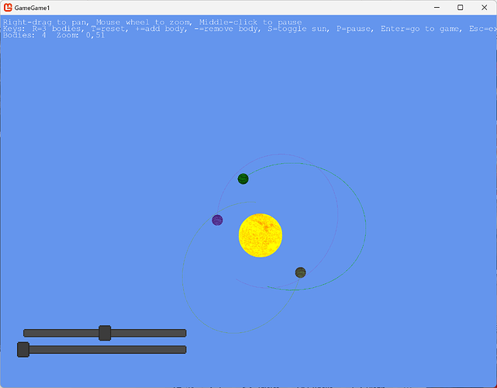The image size is (497, 388).
Task: Maximize the GameGame1 window
Action: tap(461, 7)
